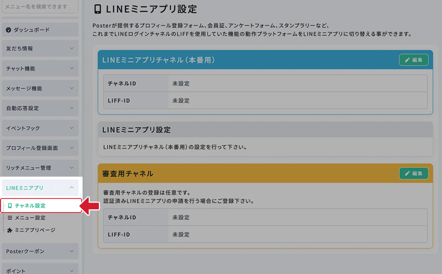This screenshot has height=274, width=442.
Task: Expand the チャット機能 menu
Action: click(x=40, y=69)
